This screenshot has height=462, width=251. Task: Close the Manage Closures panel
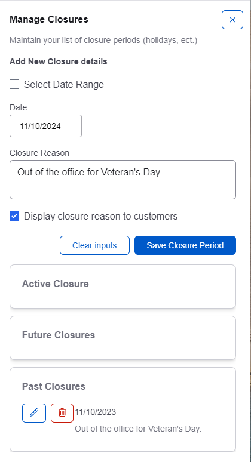232,20
